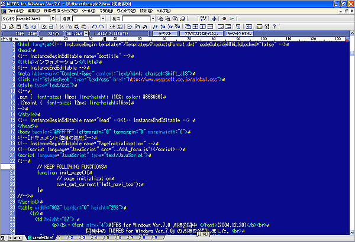The width and height of the screenshot is (355, 242).
Task: Click the checklist pencil icon
Action: coord(204,19)
